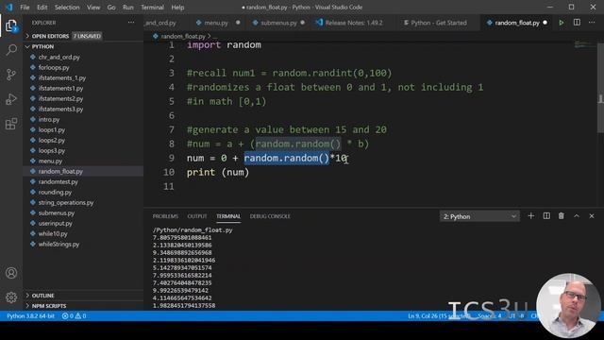
Task: Open the Explorer view in activity bar
Action: (x=11, y=25)
